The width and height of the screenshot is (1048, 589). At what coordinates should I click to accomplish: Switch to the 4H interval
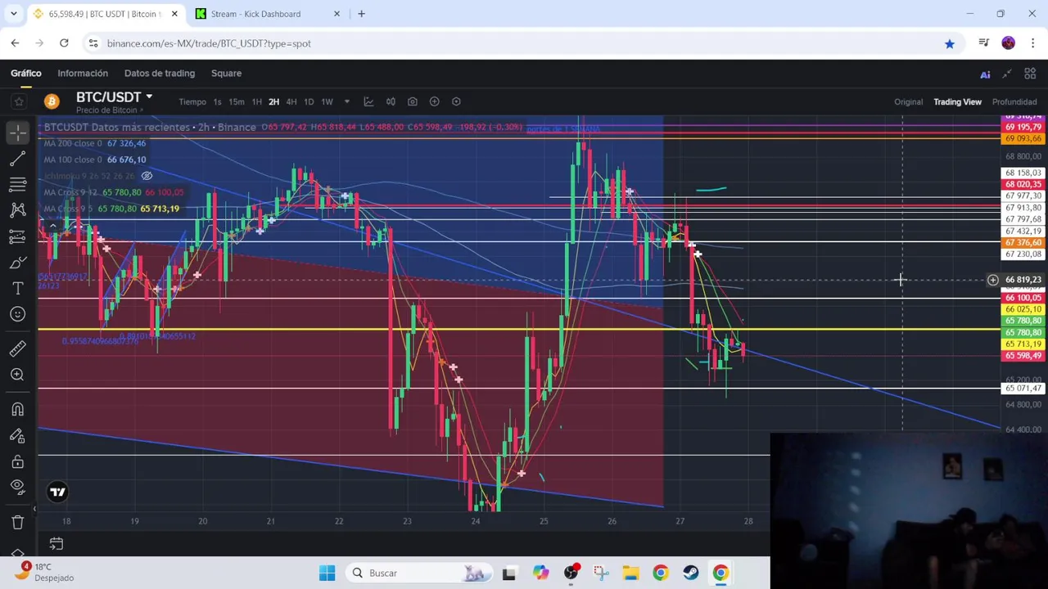pyautogui.click(x=291, y=101)
